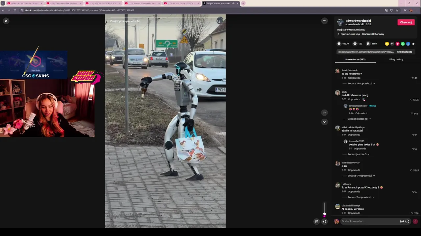The height and width of the screenshot is (236, 421).
Task: Like stealthbeaver999's e-żul comment
Action: tap(411, 170)
